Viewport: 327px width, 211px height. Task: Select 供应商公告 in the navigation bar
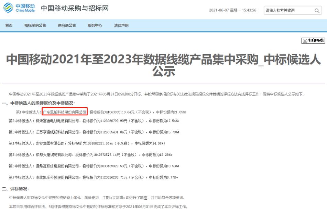[67, 25]
